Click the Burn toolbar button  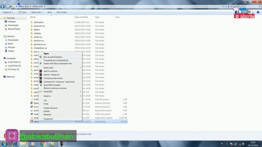click(x=50, y=12)
